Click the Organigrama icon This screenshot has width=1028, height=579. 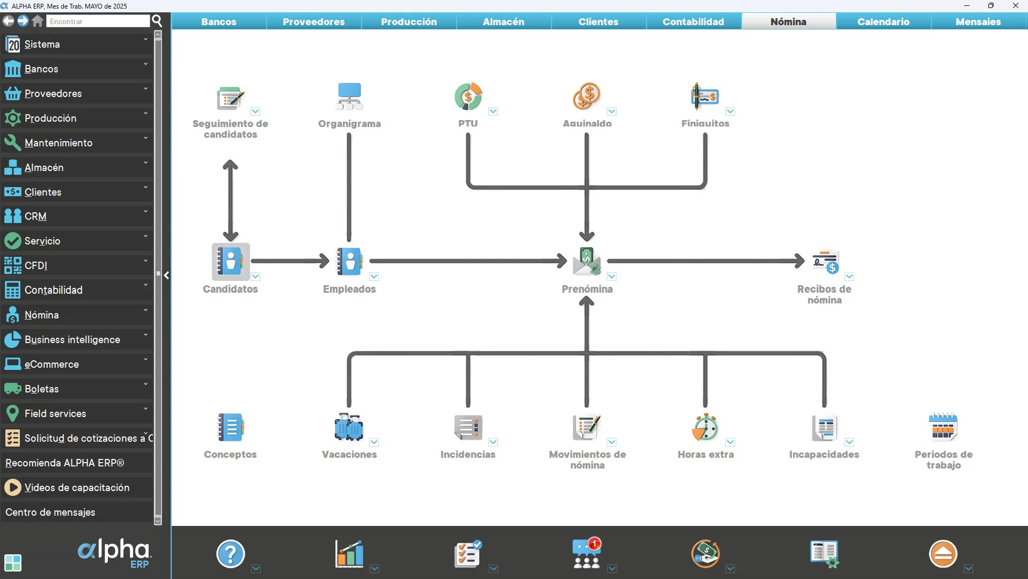coord(349,96)
